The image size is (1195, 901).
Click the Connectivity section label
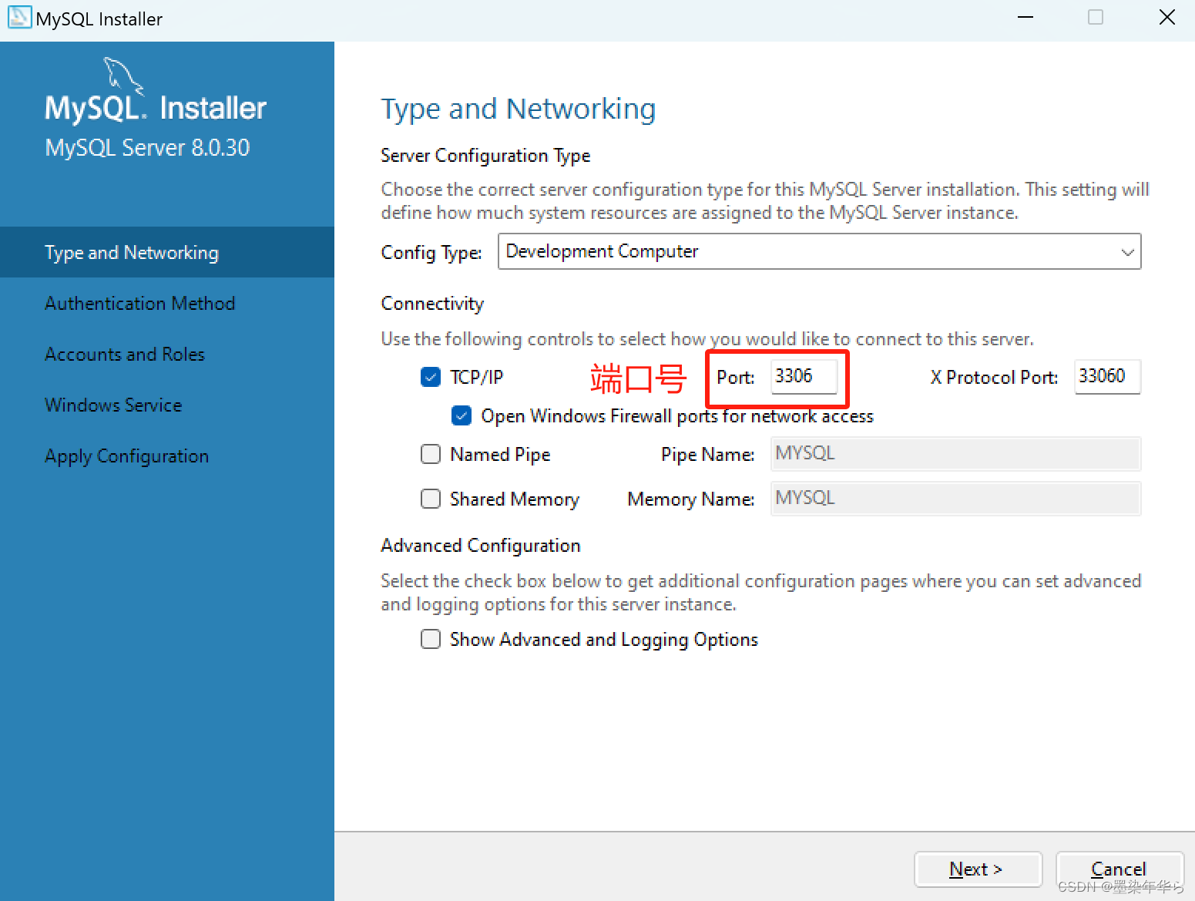[432, 303]
